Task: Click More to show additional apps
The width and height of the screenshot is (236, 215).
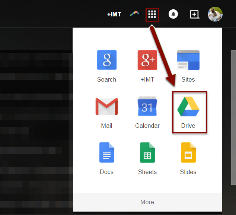Action: [x=147, y=202]
